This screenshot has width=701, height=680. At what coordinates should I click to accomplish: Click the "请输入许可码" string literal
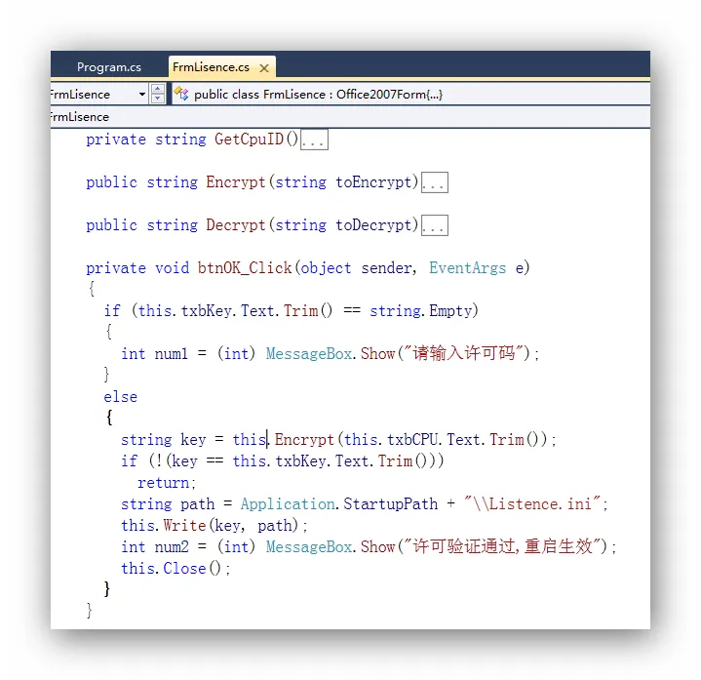[463, 353]
